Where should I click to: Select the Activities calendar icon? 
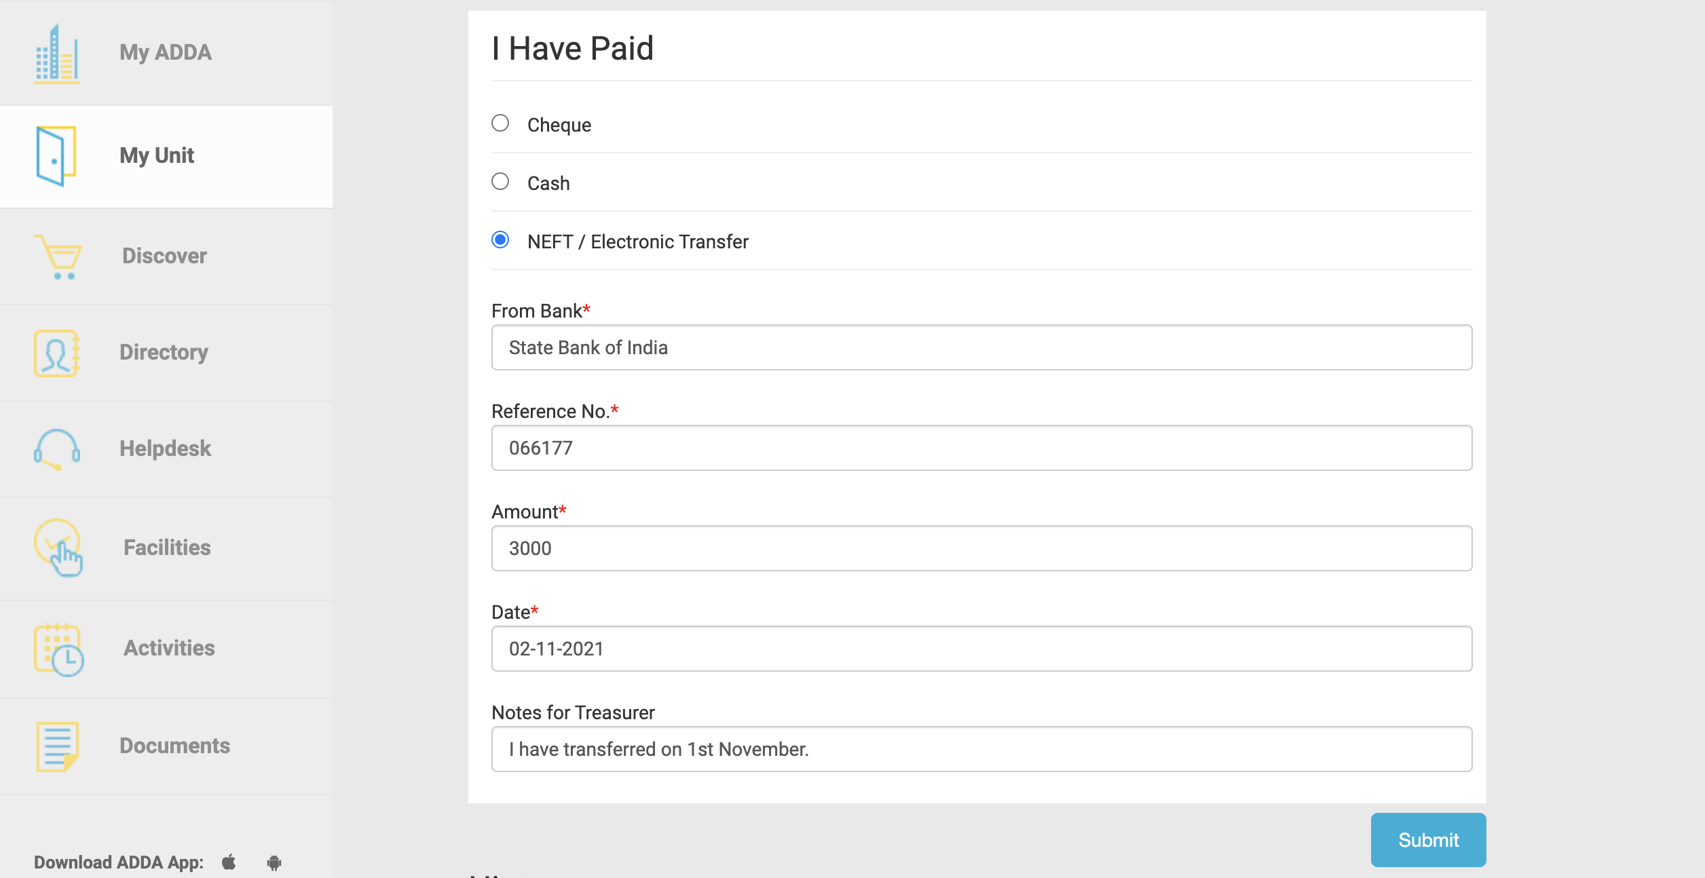(57, 648)
